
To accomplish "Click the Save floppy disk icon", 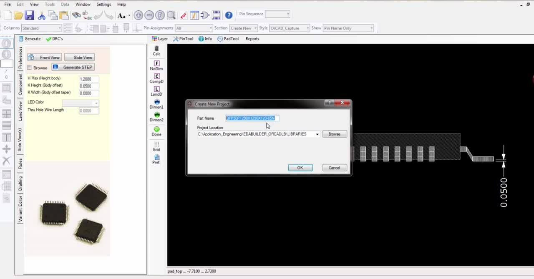I will coord(29,15).
